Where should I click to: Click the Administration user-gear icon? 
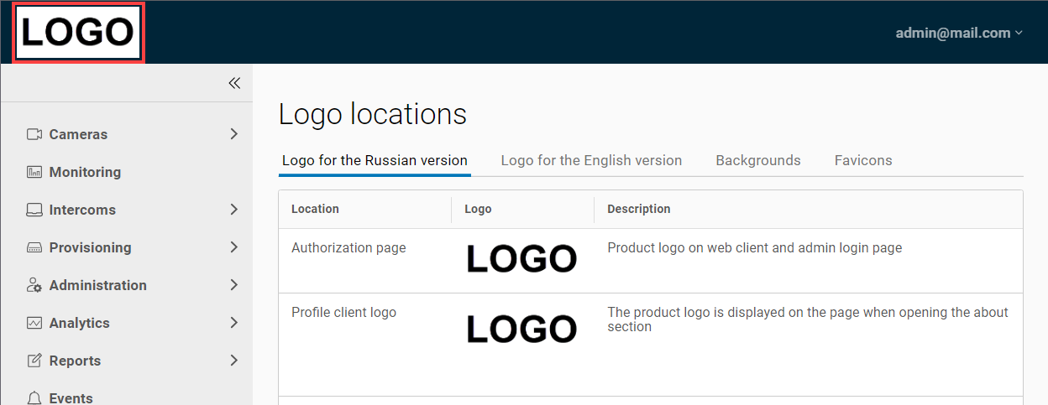[x=34, y=285]
